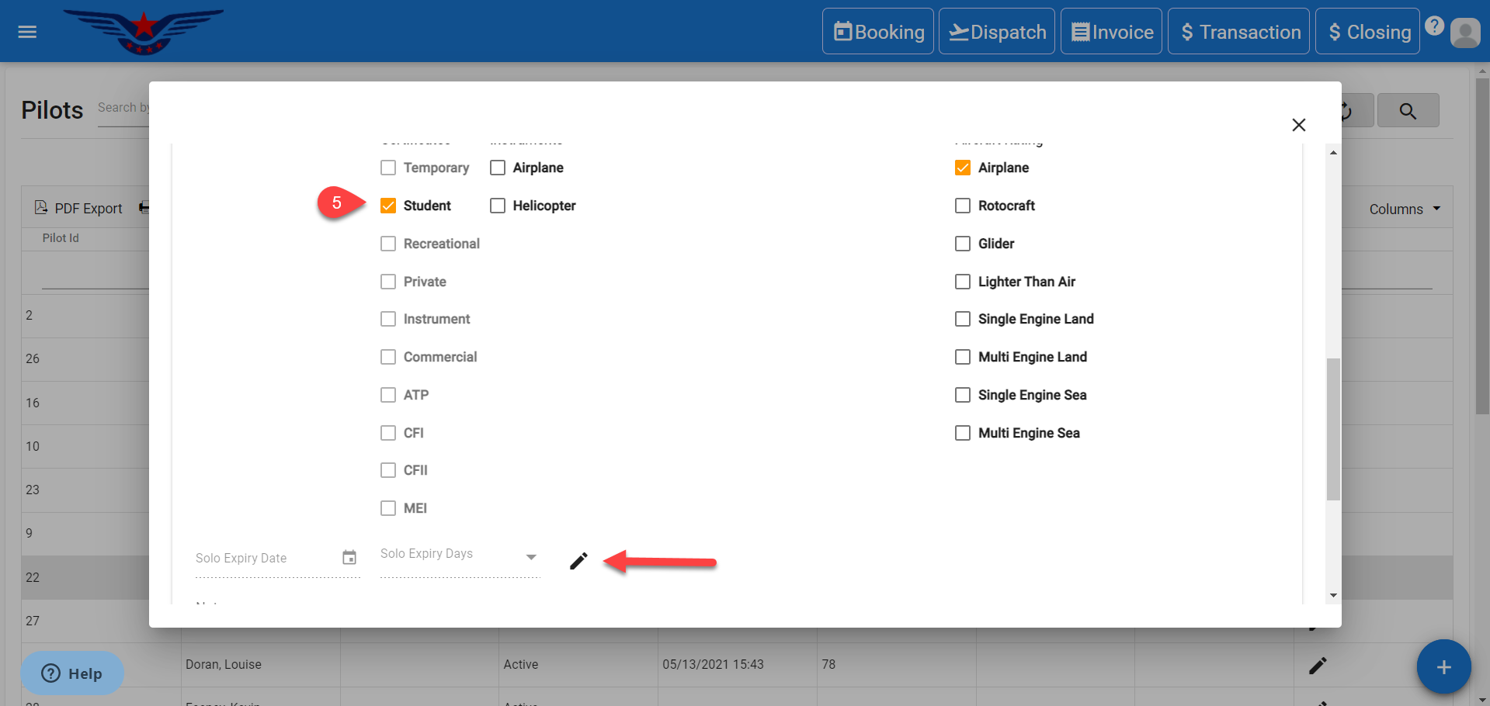Enable the Private certificate checkbox
This screenshot has width=1490, height=706.
pyautogui.click(x=388, y=282)
